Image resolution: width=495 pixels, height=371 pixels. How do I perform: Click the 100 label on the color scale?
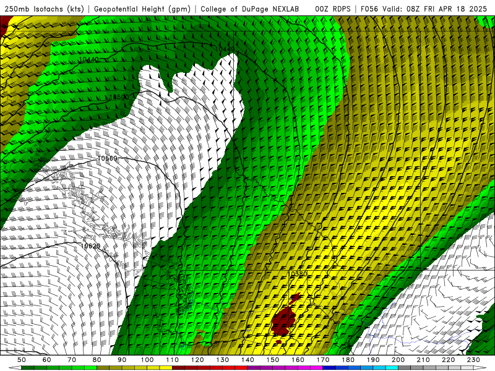pos(147,360)
